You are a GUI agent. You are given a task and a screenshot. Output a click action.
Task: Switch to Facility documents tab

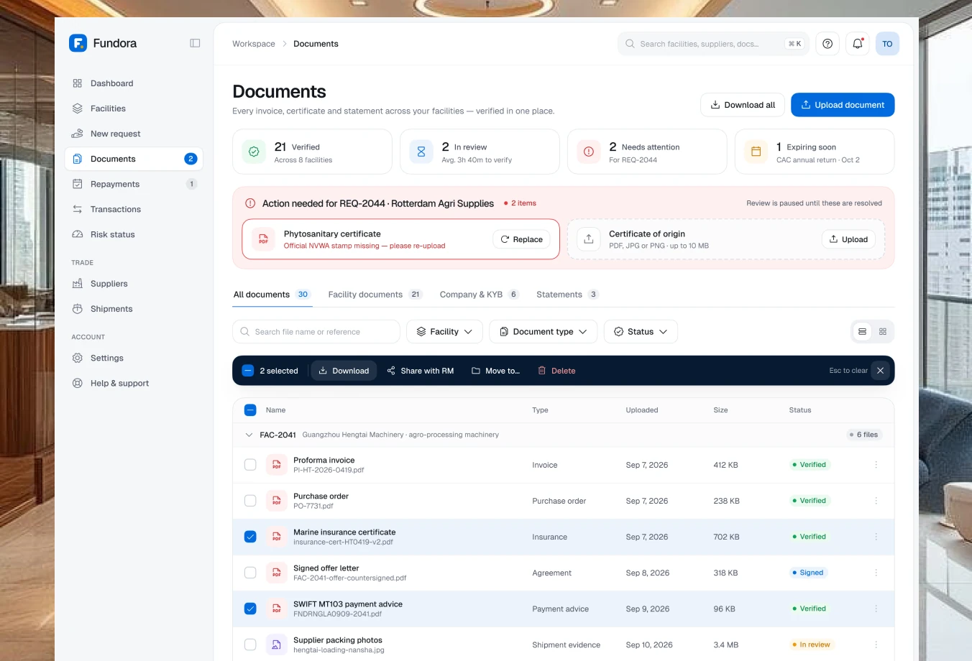375,295
